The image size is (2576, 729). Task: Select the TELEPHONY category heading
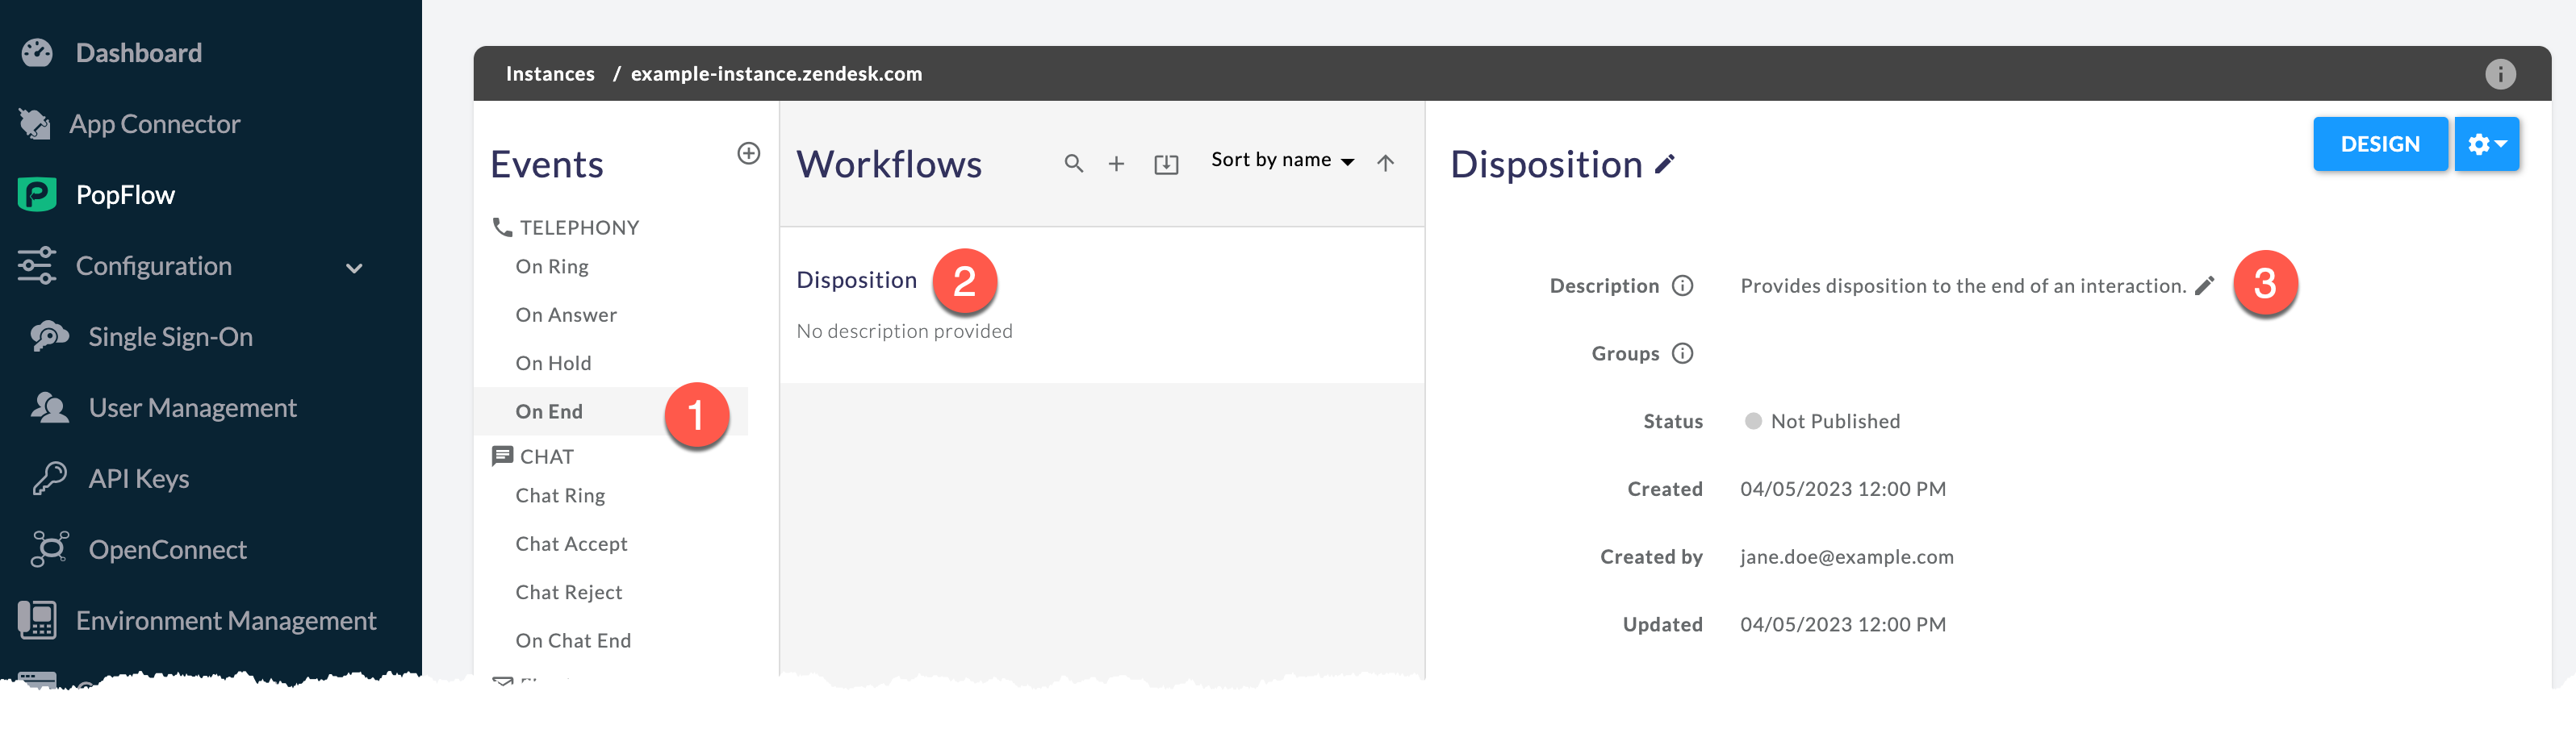[579, 227]
